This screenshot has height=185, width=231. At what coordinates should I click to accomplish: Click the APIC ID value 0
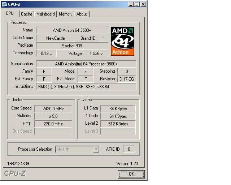click(x=129, y=149)
